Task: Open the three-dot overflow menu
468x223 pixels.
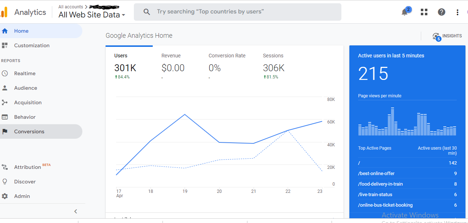Action: (457, 12)
